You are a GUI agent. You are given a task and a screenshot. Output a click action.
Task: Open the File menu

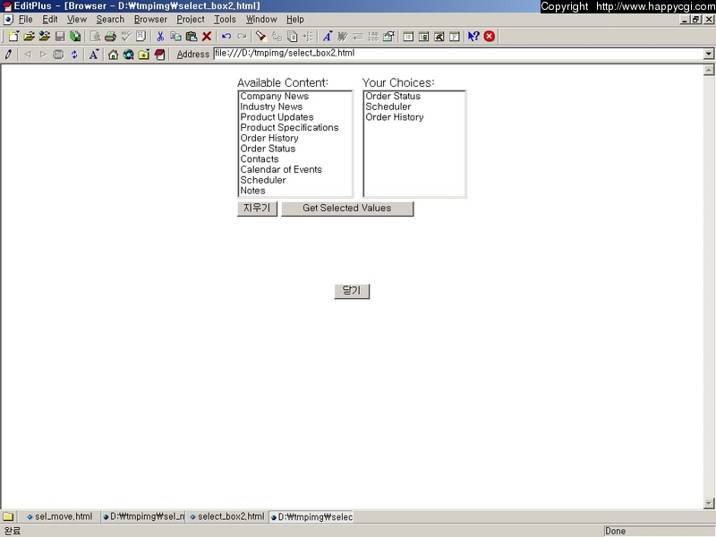(x=25, y=19)
